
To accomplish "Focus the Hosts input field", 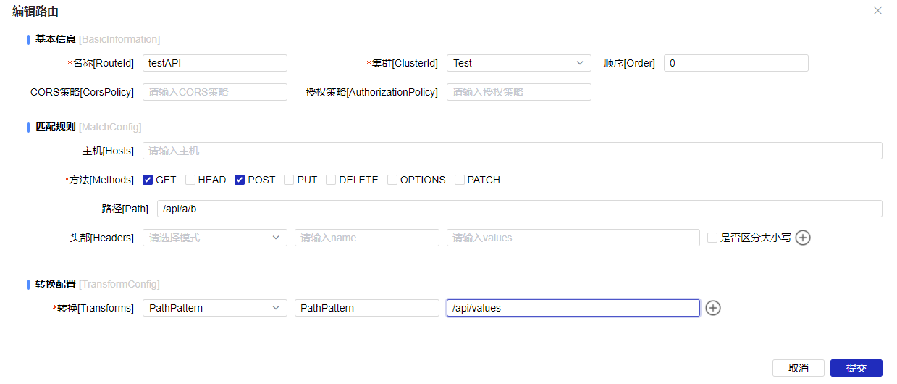I will pos(513,151).
